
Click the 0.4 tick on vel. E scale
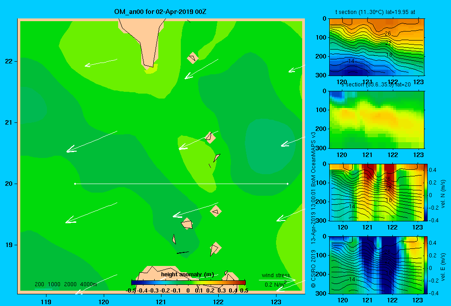(433, 243)
